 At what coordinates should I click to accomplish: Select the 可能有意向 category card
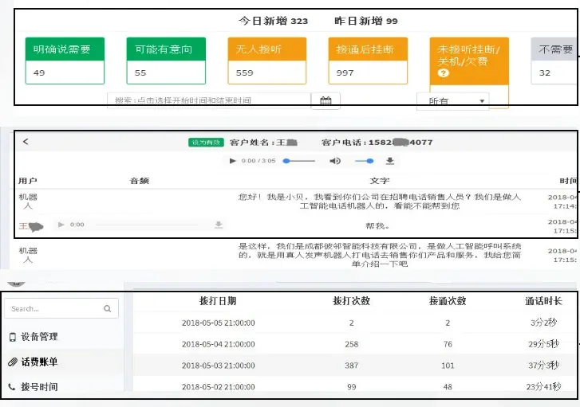[x=166, y=61]
